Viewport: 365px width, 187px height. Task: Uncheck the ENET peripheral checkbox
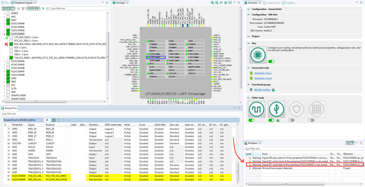pos(8,20)
